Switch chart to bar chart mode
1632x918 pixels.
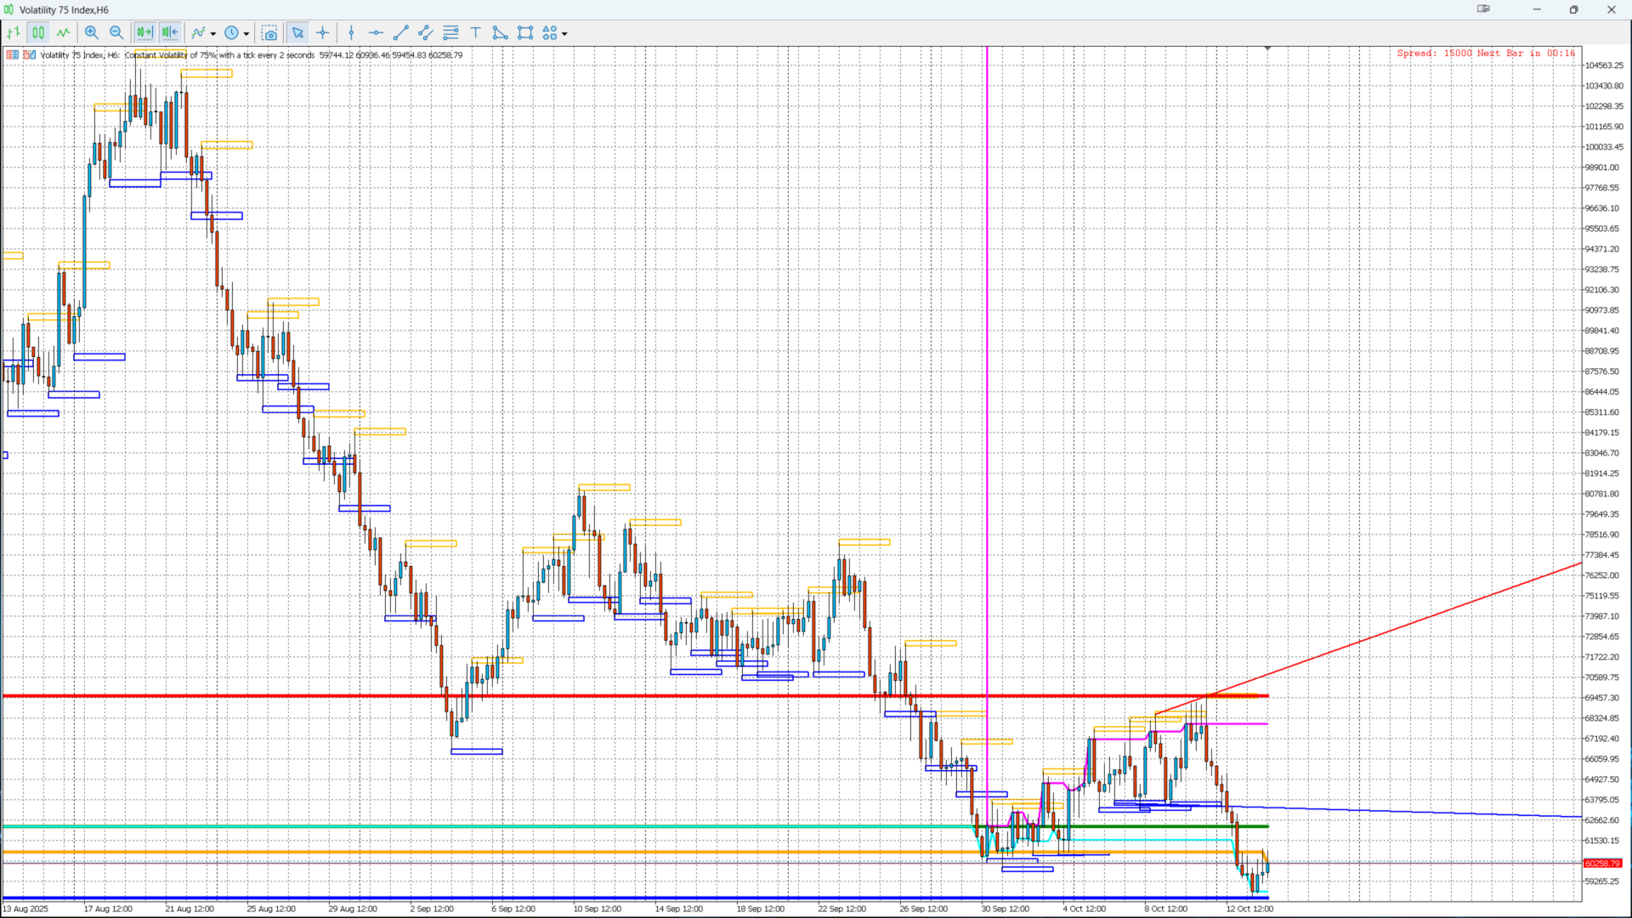point(14,32)
